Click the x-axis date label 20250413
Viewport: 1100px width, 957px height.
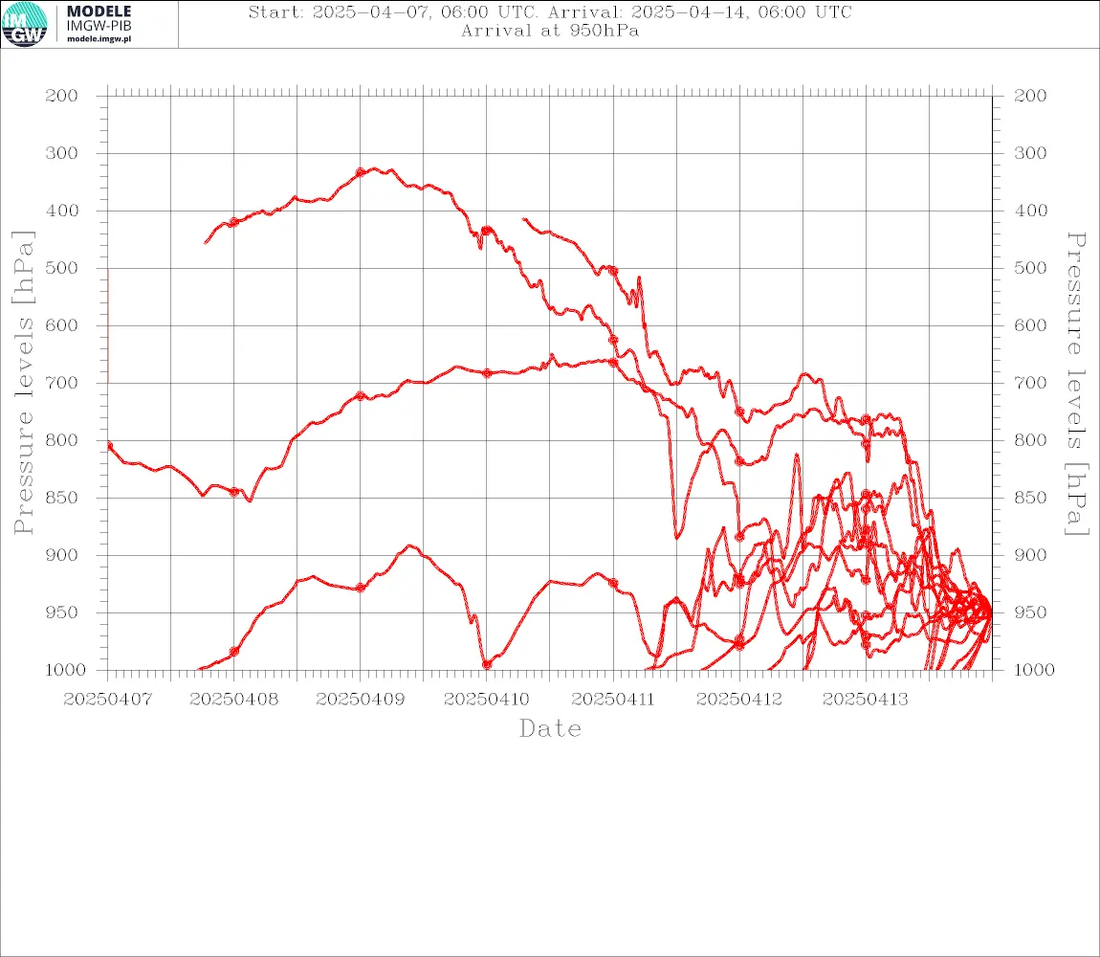click(x=866, y=700)
